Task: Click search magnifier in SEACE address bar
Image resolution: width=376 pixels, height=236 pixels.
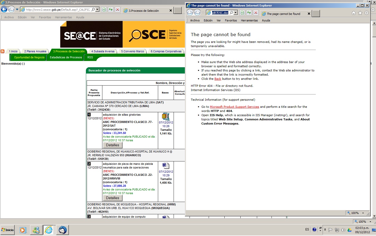Action: tap(93, 9)
